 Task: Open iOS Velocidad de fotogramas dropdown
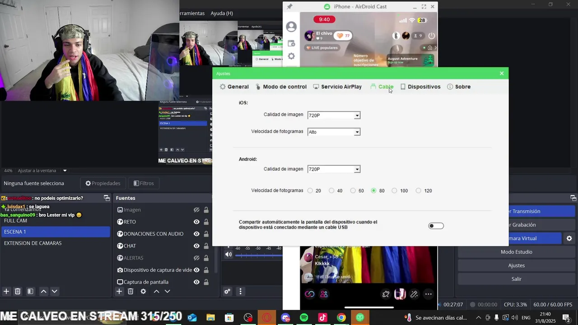334,132
